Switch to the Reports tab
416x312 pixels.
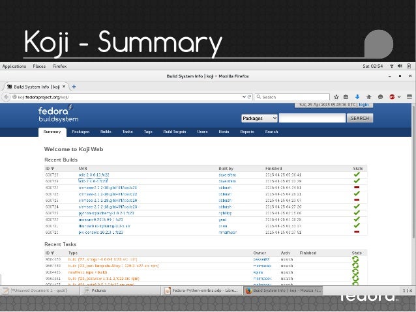(247, 132)
